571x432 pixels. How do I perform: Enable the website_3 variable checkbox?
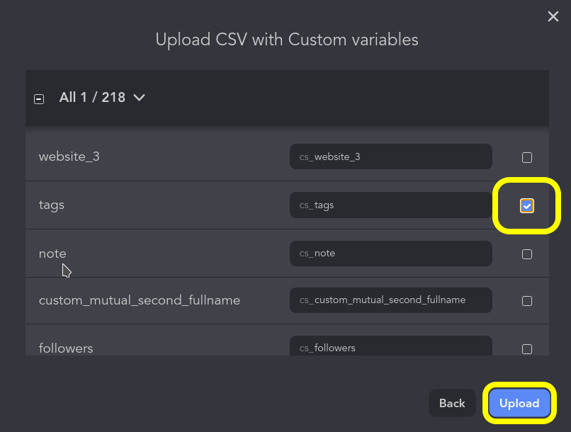tap(526, 158)
